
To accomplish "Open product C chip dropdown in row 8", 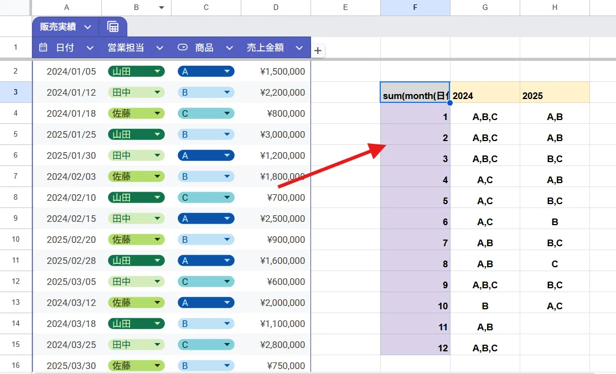I will 227,198.
